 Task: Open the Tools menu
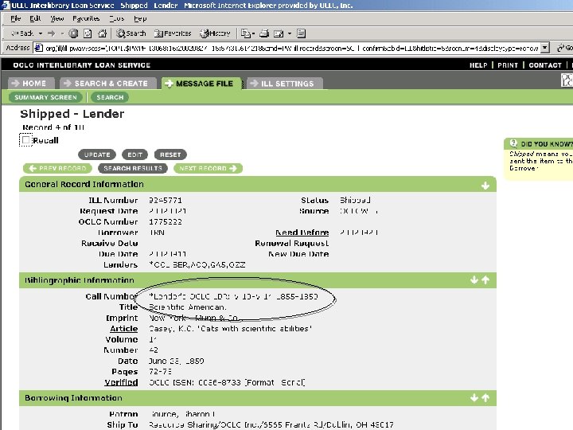point(116,18)
